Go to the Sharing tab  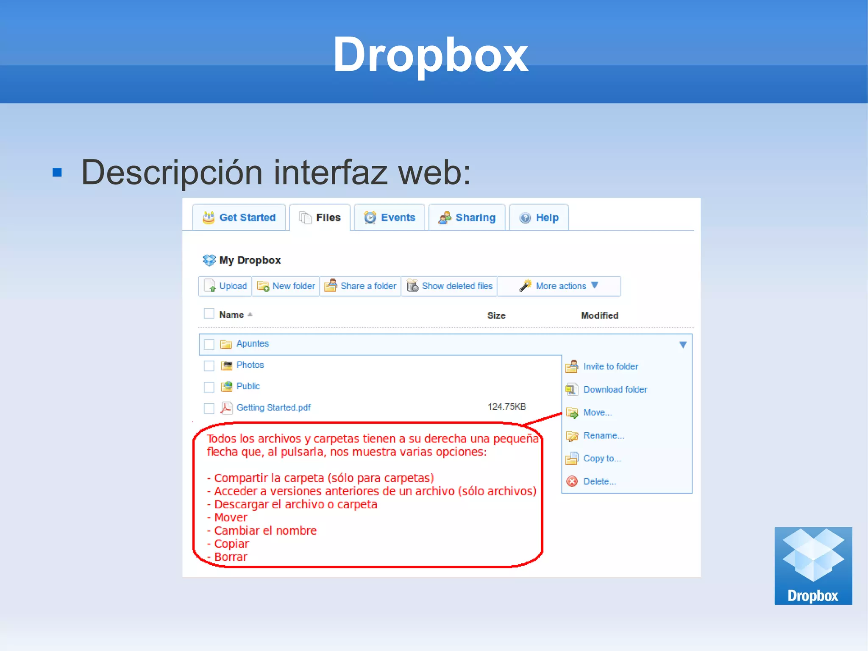(x=467, y=218)
